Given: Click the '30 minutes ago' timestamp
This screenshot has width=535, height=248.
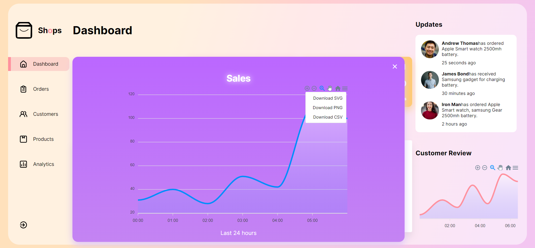Looking at the screenshot, I should pos(458,94).
